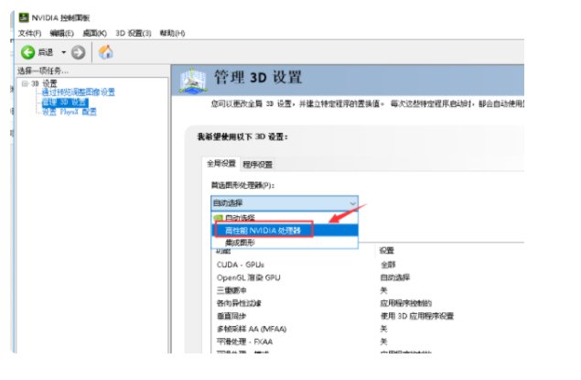Image resolution: width=581 pixels, height=380 pixels.
Task: Click the NVIDIA logo icon in title bar
Action: point(24,17)
